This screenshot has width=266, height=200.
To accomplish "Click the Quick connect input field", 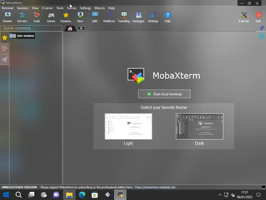I will pos(31,28).
